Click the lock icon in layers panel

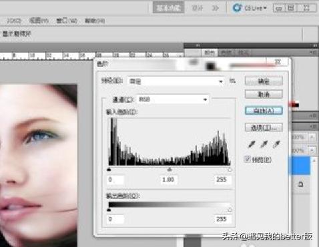tap(300, 184)
